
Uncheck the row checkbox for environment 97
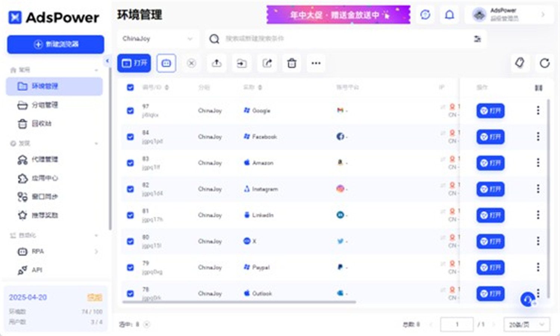(x=130, y=111)
